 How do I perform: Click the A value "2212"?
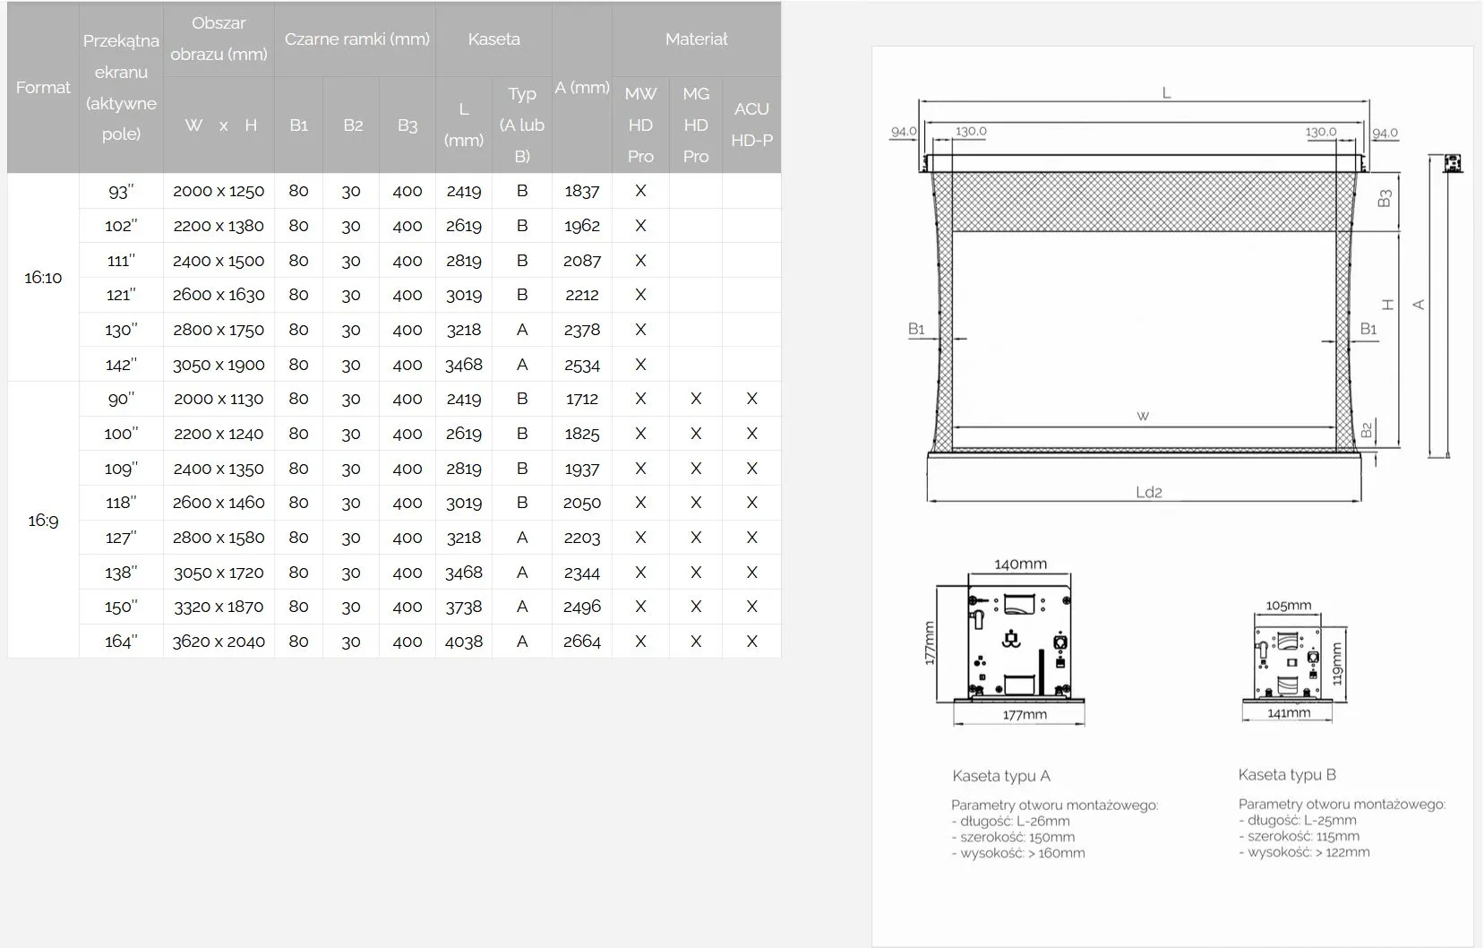point(582,295)
